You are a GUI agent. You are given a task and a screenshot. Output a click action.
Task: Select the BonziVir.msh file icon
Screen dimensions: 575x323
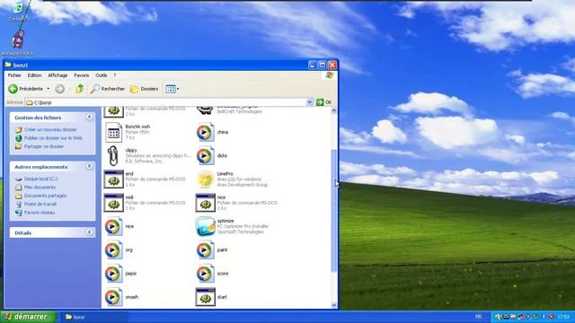click(113, 132)
